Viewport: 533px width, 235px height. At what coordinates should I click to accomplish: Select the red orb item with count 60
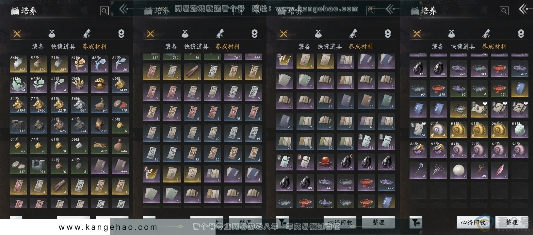[325, 162]
